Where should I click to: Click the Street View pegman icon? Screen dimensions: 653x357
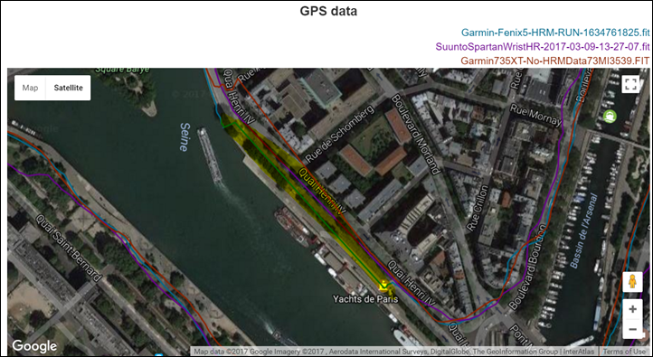point(632,282)
